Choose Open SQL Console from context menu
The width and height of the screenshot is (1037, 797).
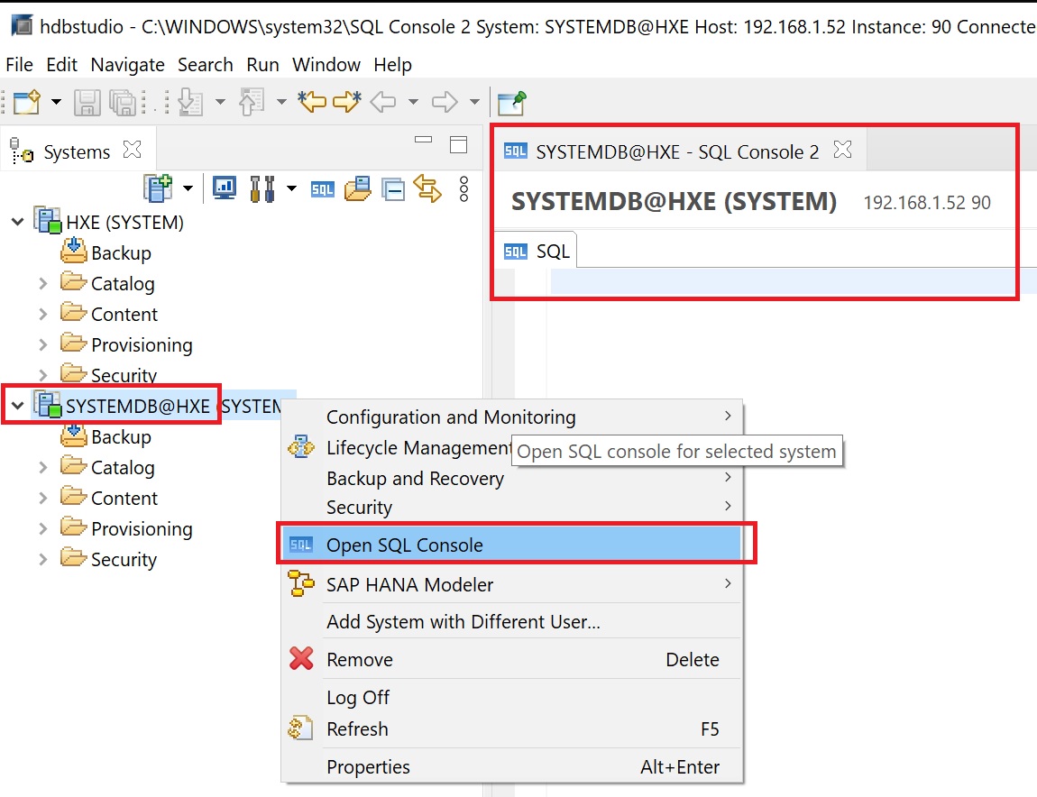point(512,545)
